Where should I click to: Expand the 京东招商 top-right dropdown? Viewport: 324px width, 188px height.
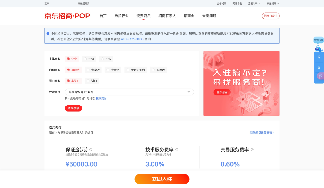pyautogui.click(x=273, y=4)
